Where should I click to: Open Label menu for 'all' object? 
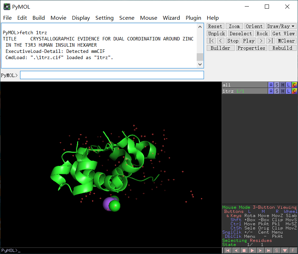(289, 85)
